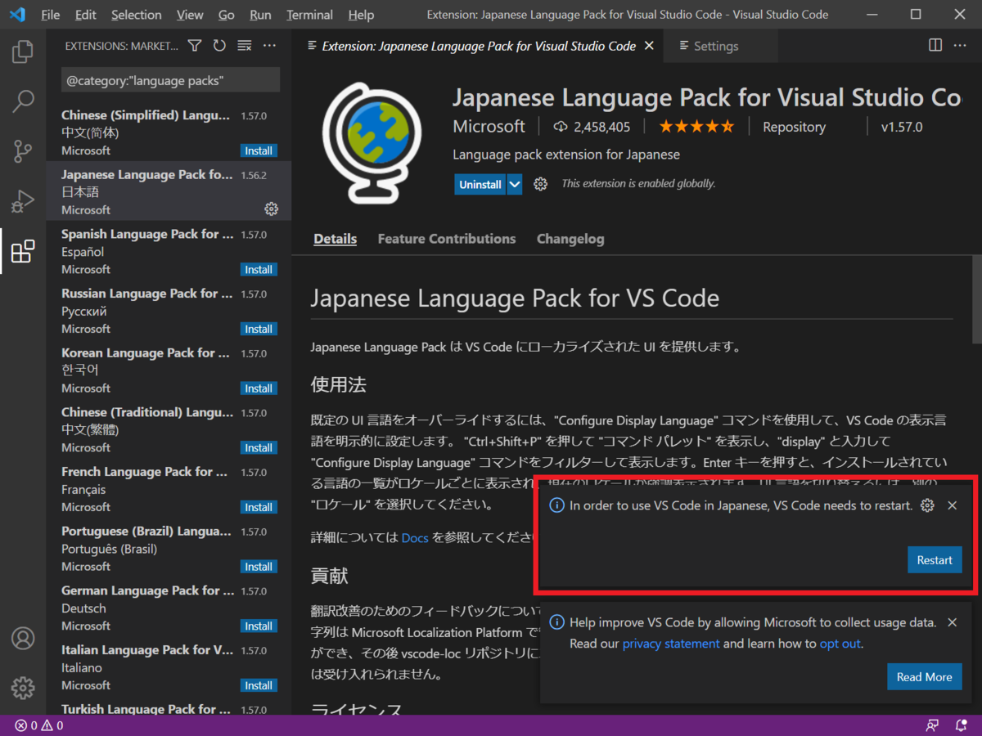Open the Edit menu
This screenshot has height=736, width=982.
click(85, 15)
